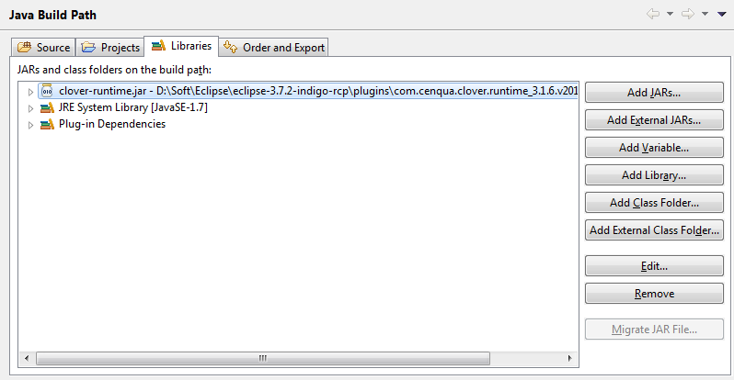This screenshot has height=380, width=734.
Task: Click Add Class Folder... button
Action: point(653,203)
